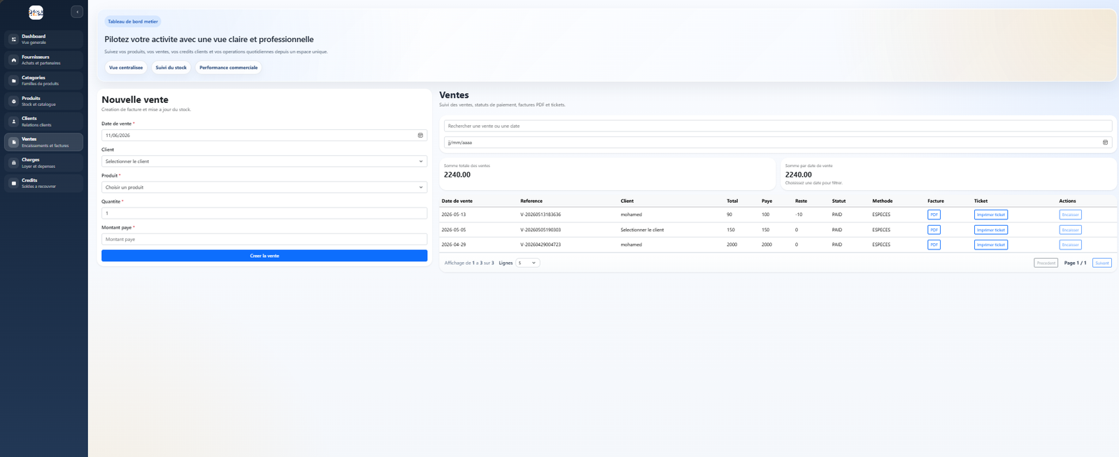
Task: Open Credits Soldes a recouvrer section
Action: pyautogui.click(x=43, y=183)
